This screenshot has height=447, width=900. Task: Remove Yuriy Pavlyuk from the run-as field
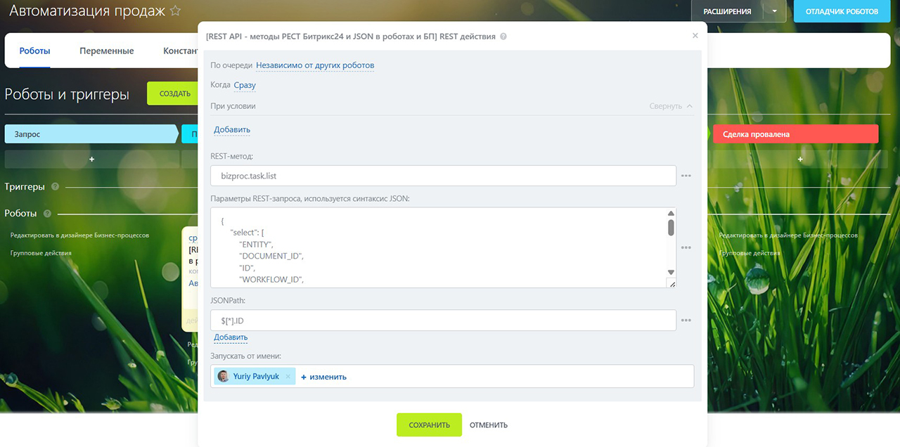coord(288,377)
